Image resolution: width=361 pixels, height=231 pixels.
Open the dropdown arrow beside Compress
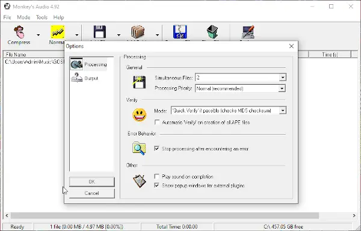pyautogui.click(x=39, y=35)
